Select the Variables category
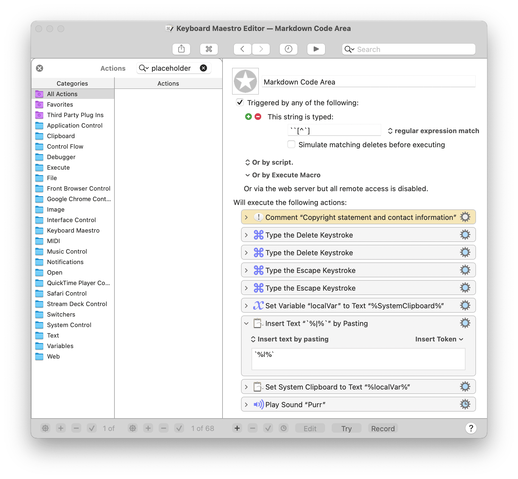This screenshot has height=479, width=518. pos(73,346)
